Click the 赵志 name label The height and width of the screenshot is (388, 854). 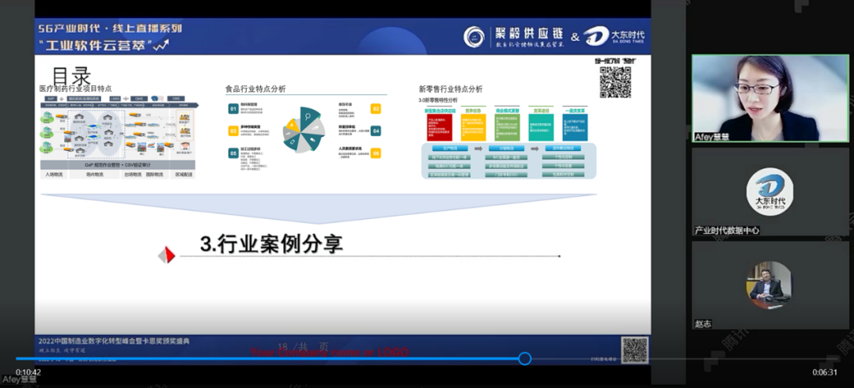click(x=703, y=324)
